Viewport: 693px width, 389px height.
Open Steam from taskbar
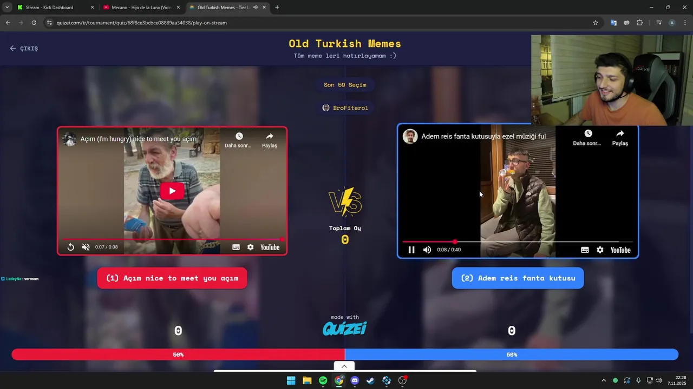click(x=370, y=380)
